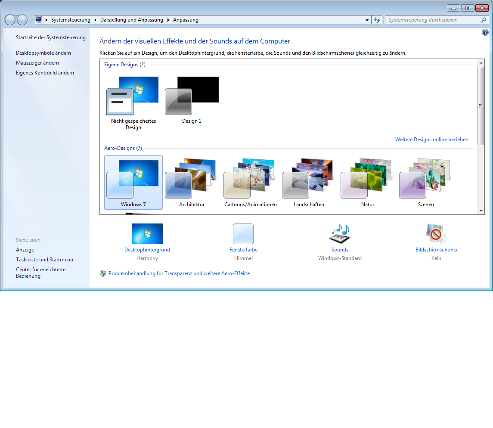Image resolution: width=493 pixels, height=428 pixels.
Task: Select the Nicht gespeichertes Design theme
Action: (133, 103)
